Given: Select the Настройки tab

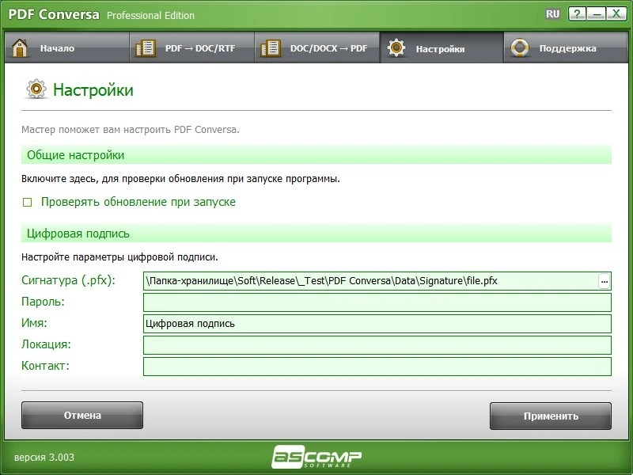Looking at the screenshot, I should tap(442, 47).
